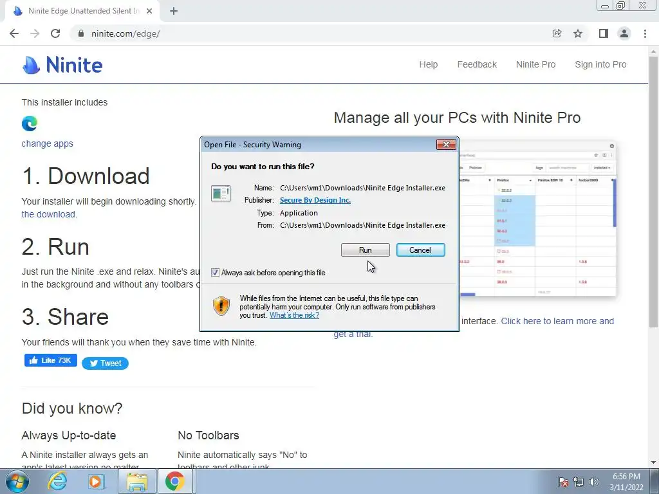Click the Ninite logo

(x=62, y=65)
